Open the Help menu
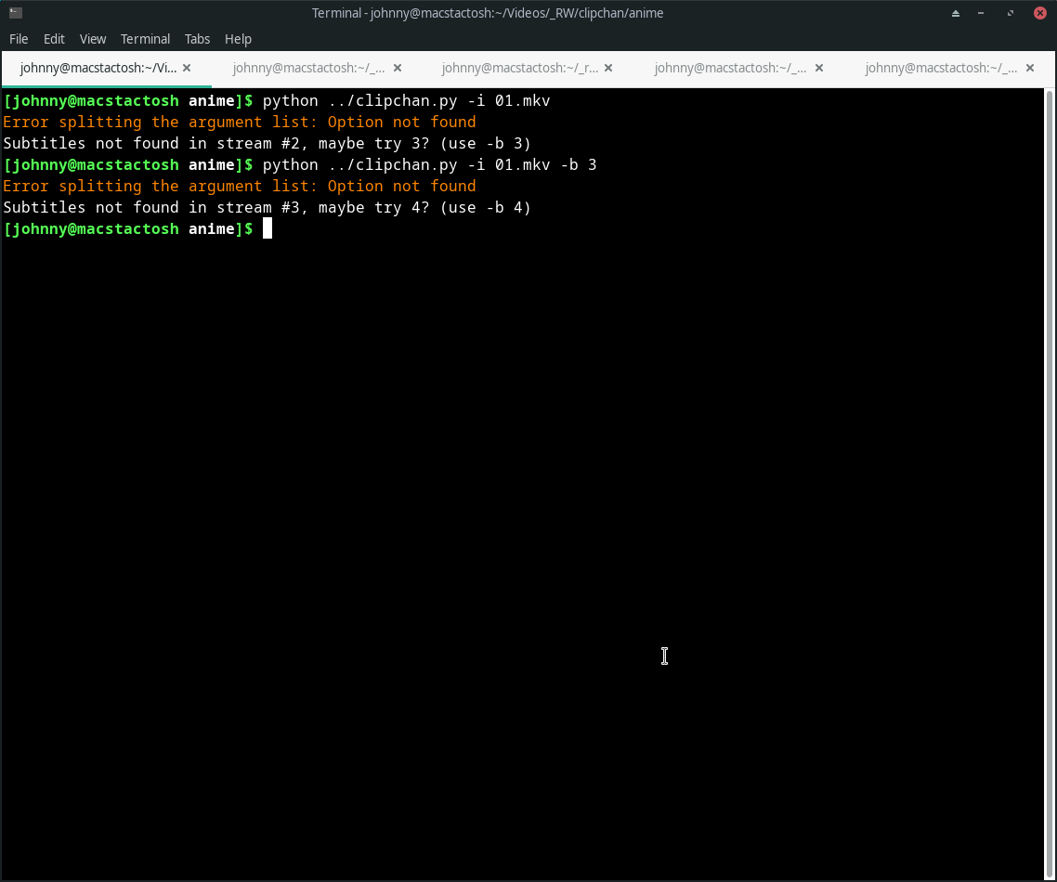Viewport: 1057px width, 882px height. click(x=238, y=39)
